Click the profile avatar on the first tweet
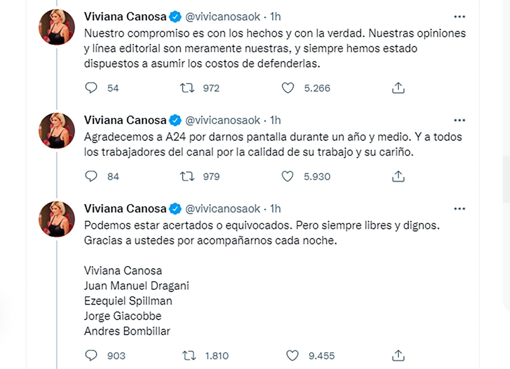The width and height of the screenshot is (510, 369). coord(57,27)
